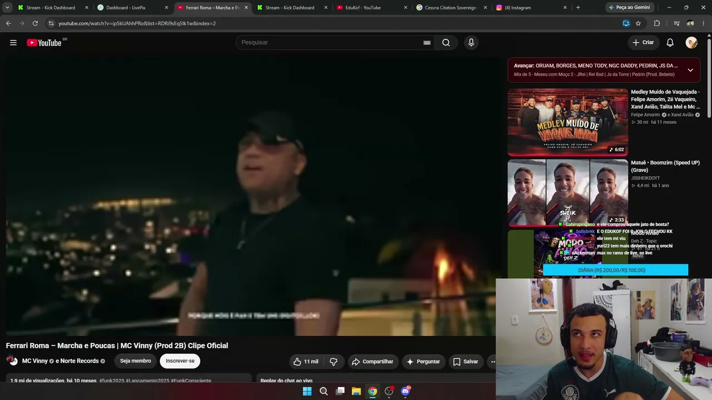Screen dimensions: 712x400
Task: Start voice search with the microphone
Action: tap(471, 43)
